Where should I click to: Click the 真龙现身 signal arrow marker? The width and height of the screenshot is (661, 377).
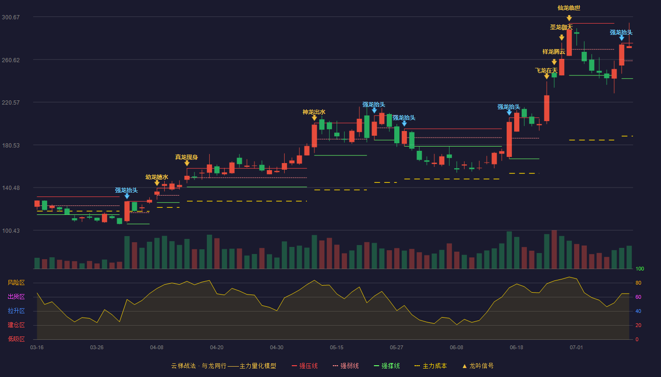pyautogui.click(x=186, y=163)
